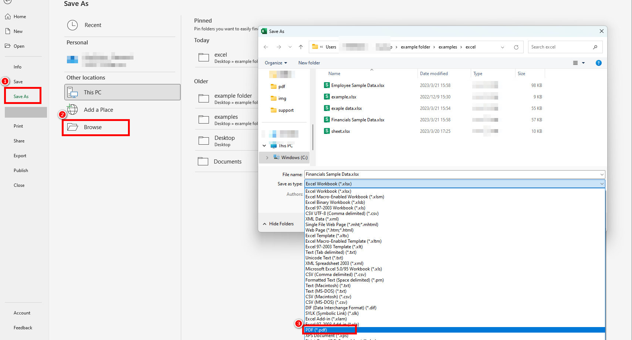The height and width of the screenshot is (340, 632).
Task: Open the Export option in the sidebar
Action: tap(20, 156)
